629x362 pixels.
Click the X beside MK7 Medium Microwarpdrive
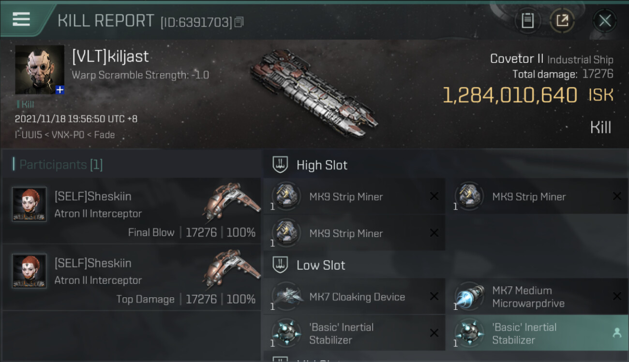tap(617, 296)
